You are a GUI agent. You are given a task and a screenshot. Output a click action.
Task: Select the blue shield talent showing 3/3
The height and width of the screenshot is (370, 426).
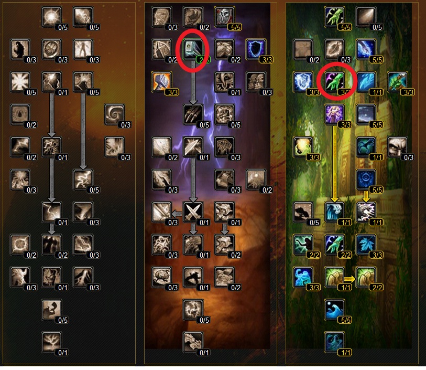click(256, 49)
